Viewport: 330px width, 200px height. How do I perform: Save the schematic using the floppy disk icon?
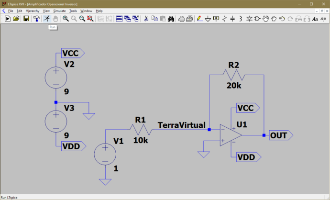click(x=26, y=19)
